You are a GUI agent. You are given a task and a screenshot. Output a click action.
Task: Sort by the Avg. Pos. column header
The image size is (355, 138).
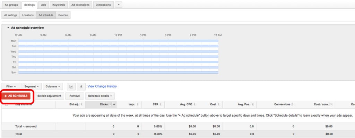(x=244, y=104)
